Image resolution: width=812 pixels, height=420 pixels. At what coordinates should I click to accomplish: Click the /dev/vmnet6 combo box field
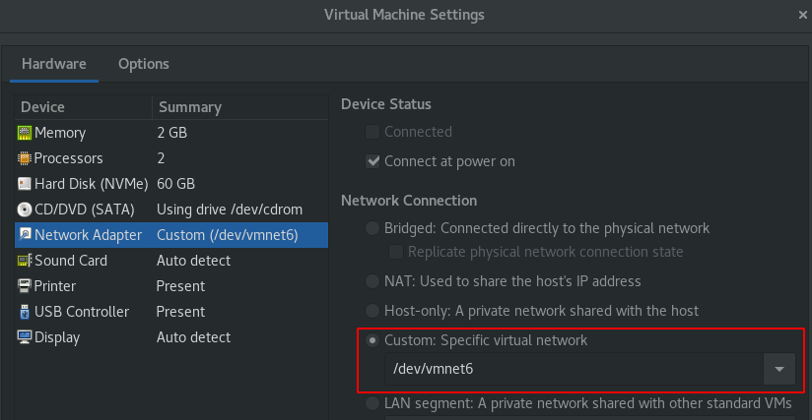pos(574,369)
